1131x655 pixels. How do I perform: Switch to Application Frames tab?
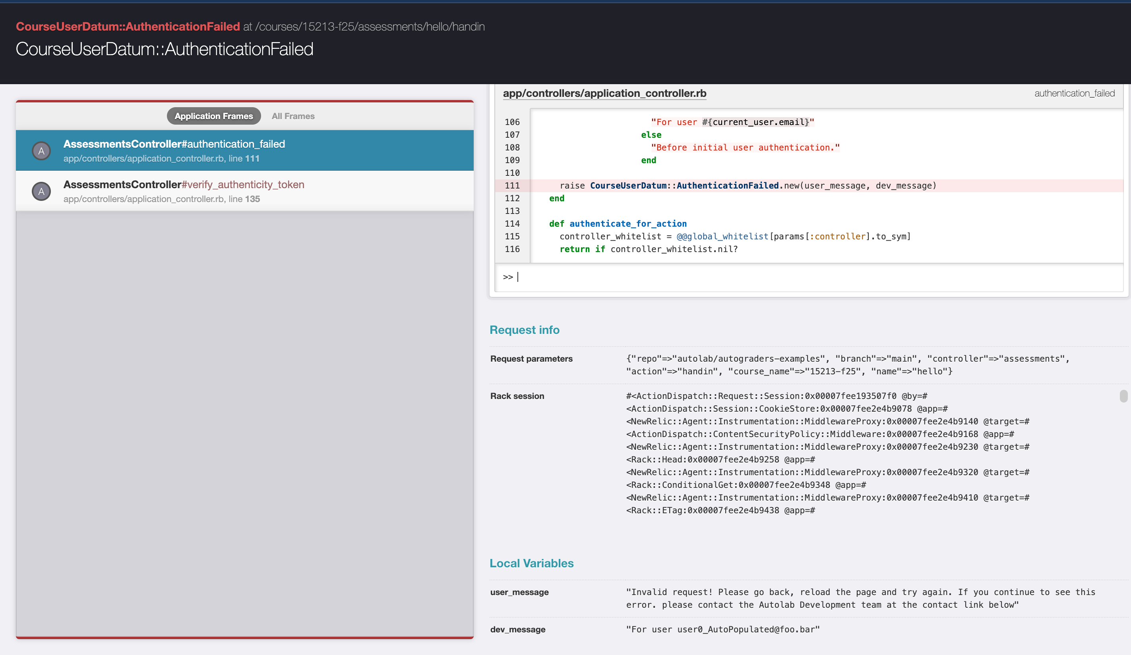(x=214, y=116)
